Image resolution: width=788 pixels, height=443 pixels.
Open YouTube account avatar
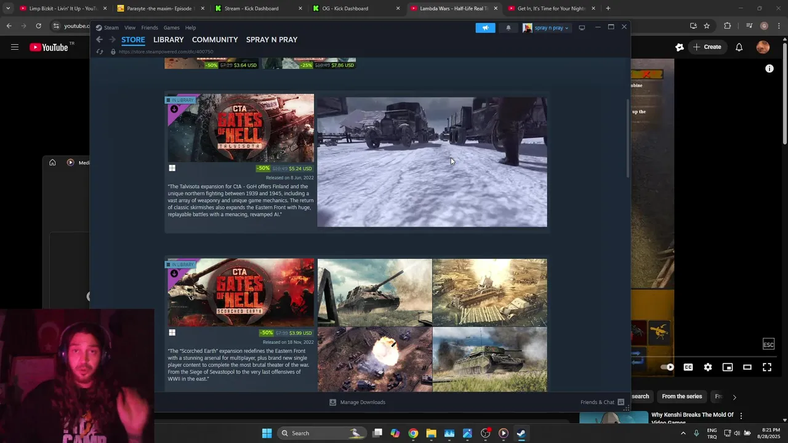pyautogui.click(x=763, y=47)
